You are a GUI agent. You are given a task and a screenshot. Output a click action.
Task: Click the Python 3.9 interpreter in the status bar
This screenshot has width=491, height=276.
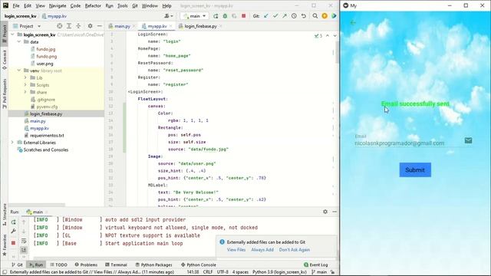pyautogui.click(x=279, y=272)
